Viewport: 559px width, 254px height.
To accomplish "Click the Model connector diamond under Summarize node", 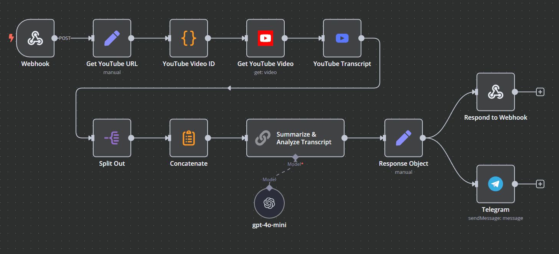I will coord(295,157).
